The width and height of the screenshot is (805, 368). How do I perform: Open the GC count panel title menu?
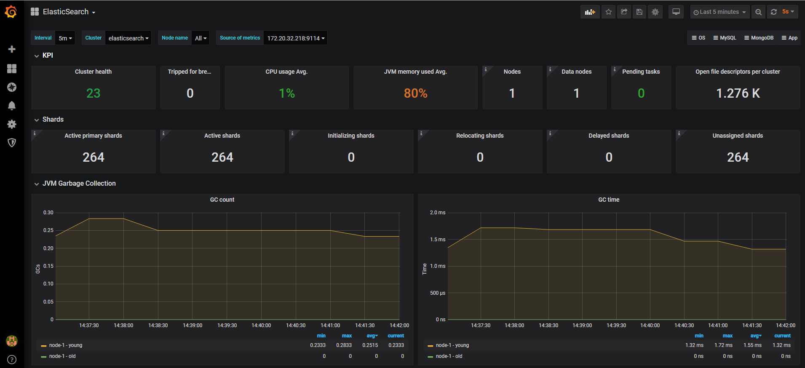pyautogui.click(x=222, y=200)
